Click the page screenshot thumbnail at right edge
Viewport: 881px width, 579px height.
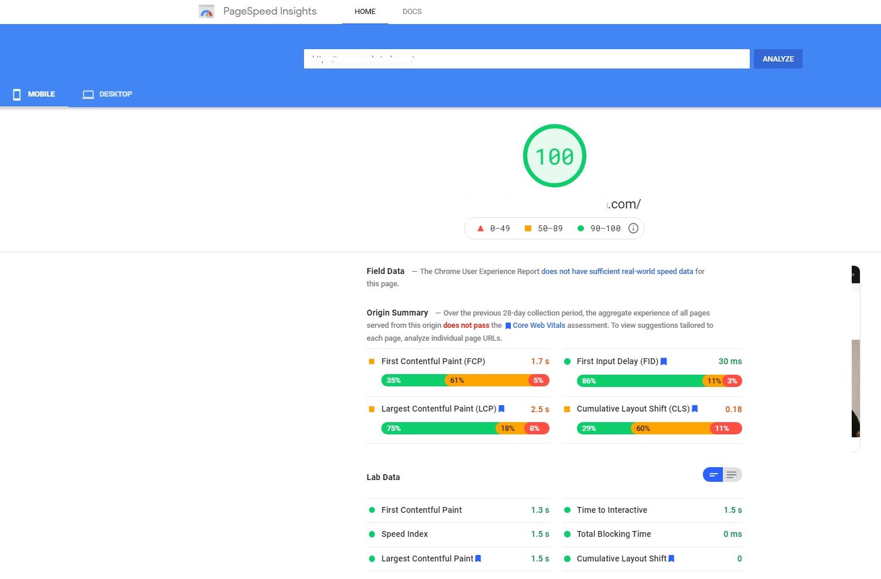[856, 358]
